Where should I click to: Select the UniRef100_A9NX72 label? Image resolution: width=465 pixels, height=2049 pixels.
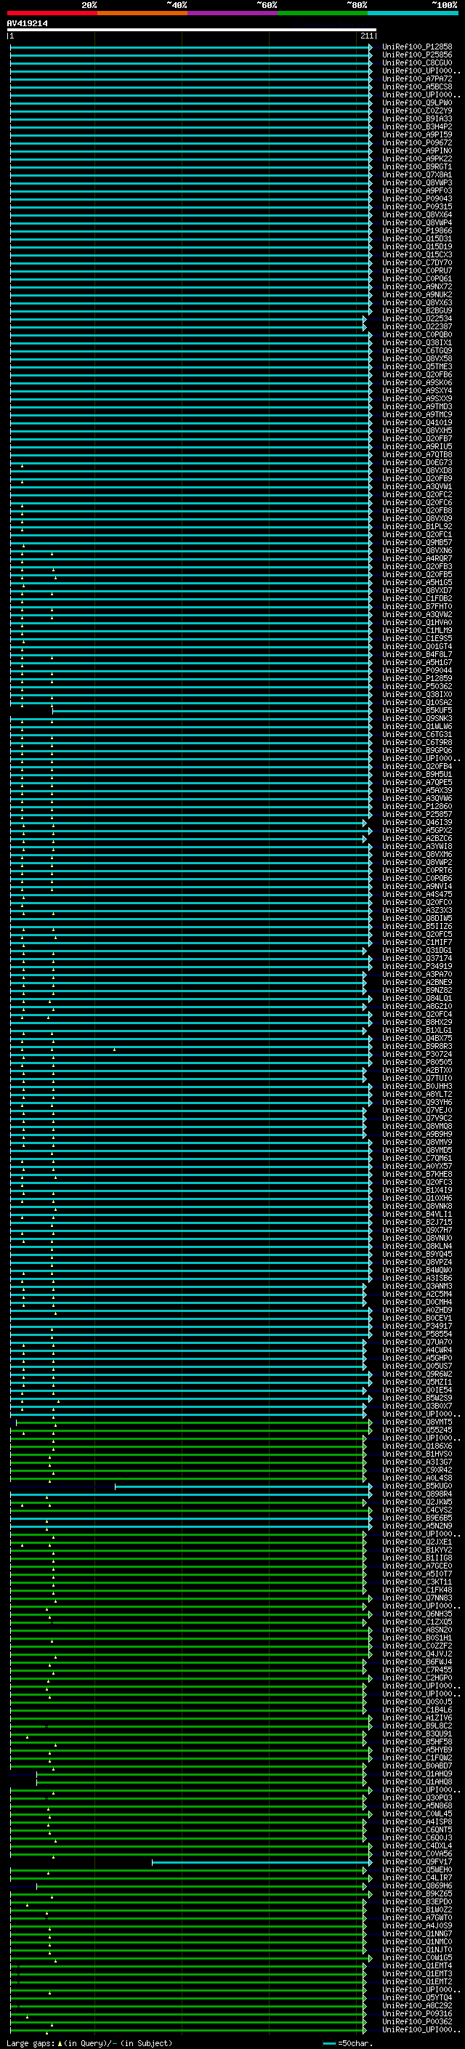(417, 286)
